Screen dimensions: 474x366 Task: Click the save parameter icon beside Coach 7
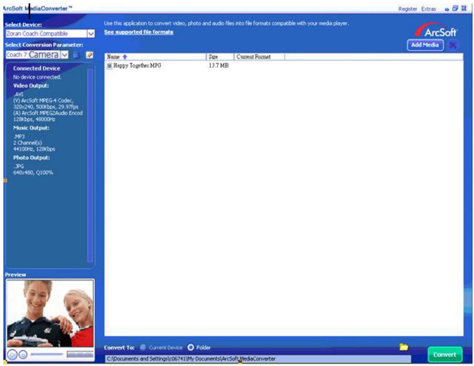76,55
